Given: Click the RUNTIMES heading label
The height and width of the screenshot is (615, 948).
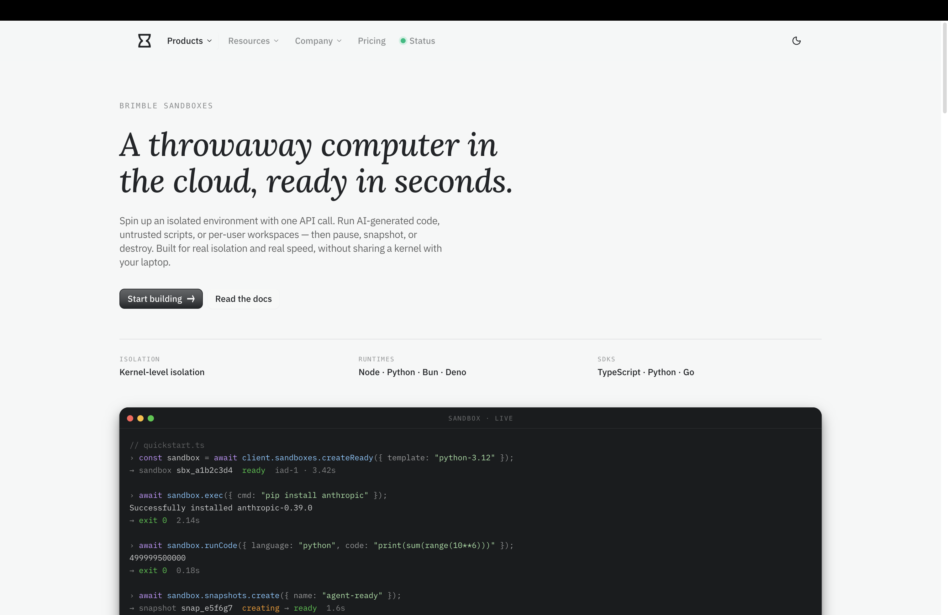Looking at the screenshot, I should (x=376, y=359).
